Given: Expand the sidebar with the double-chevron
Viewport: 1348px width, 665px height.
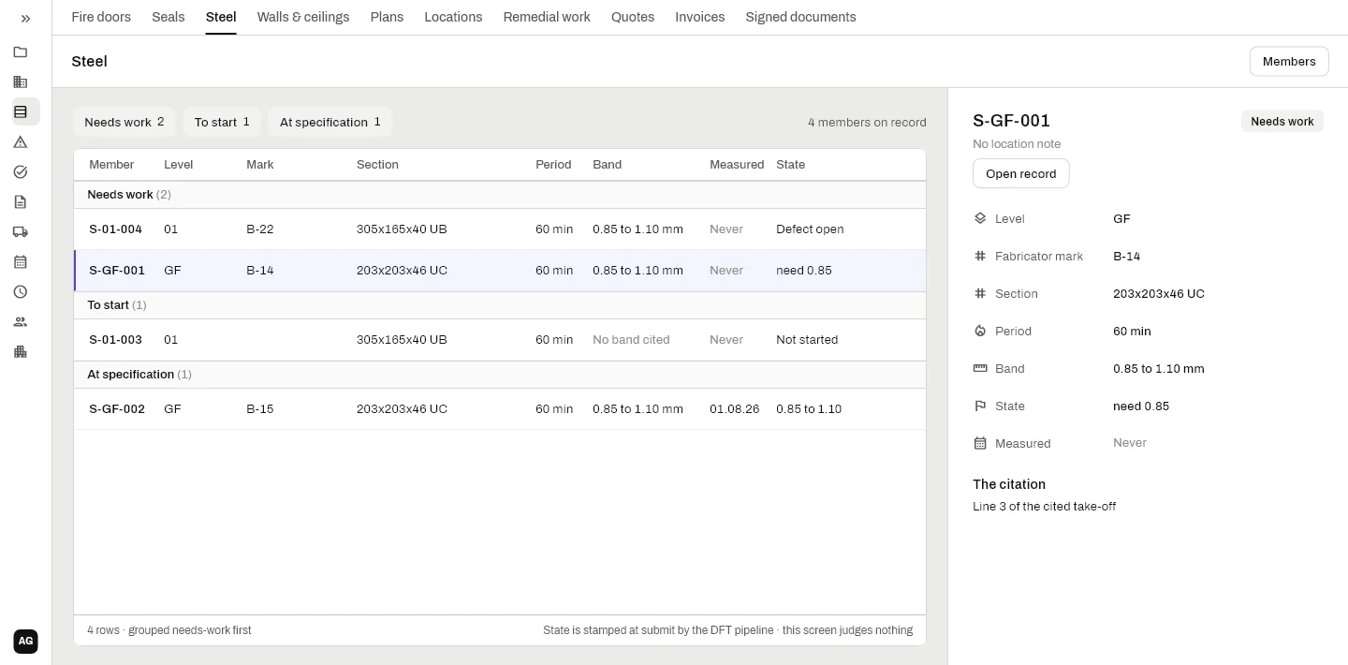Looking at the screenshot, I should [25, 19].
